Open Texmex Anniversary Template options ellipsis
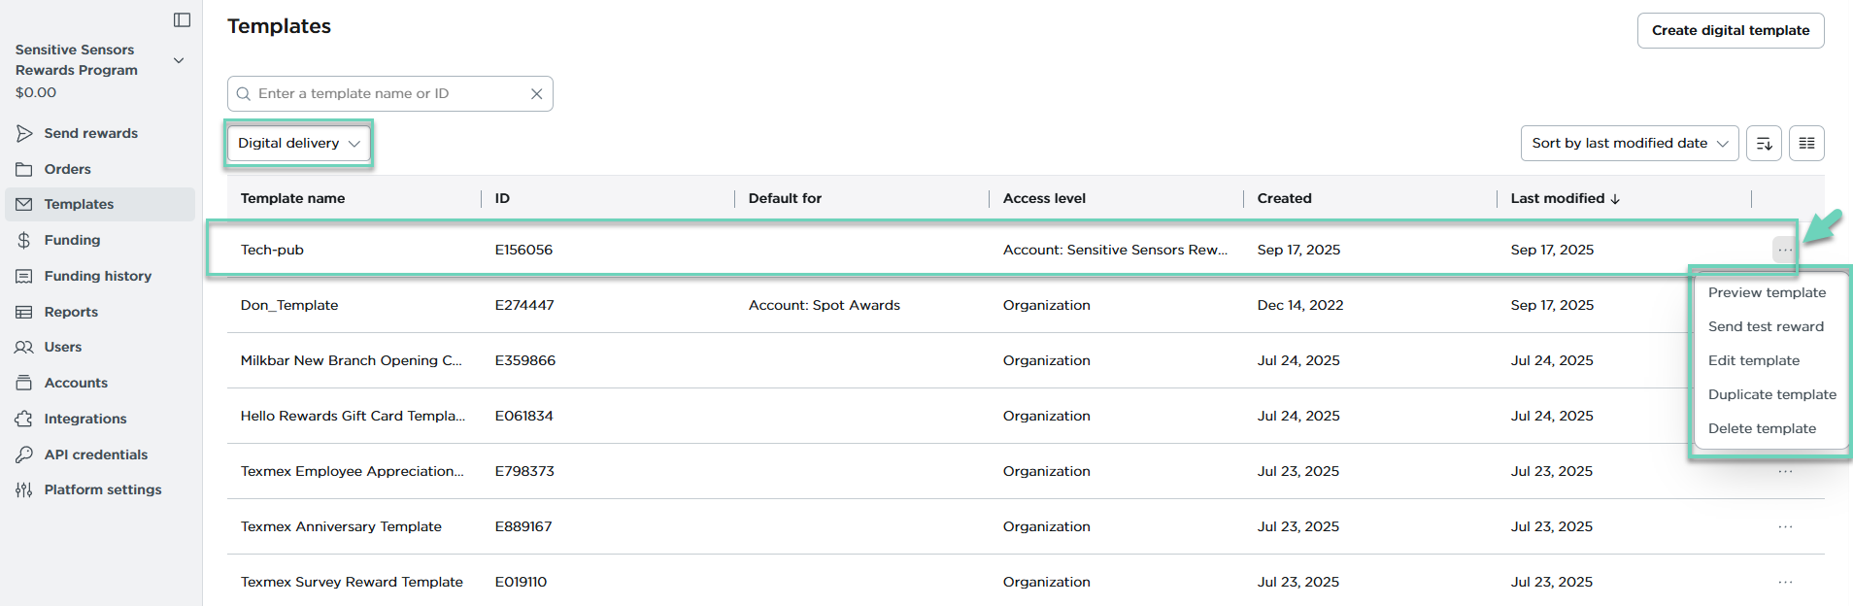 click(1784, 526)
